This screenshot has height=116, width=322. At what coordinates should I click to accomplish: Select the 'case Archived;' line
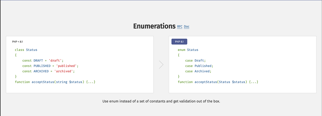198,71
